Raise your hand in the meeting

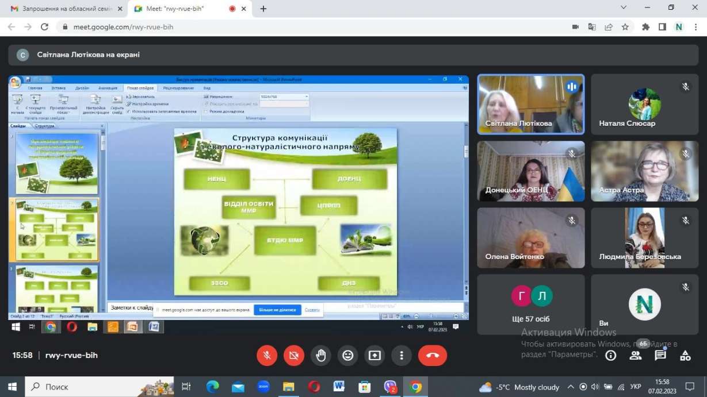[321, 356]
